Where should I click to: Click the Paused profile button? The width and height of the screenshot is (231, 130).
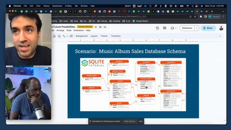[214, 17]
